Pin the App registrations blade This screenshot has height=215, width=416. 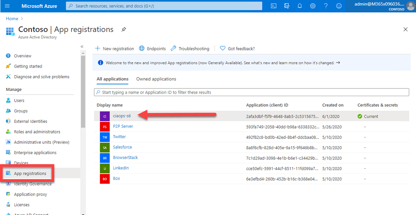tap(123, 30)
